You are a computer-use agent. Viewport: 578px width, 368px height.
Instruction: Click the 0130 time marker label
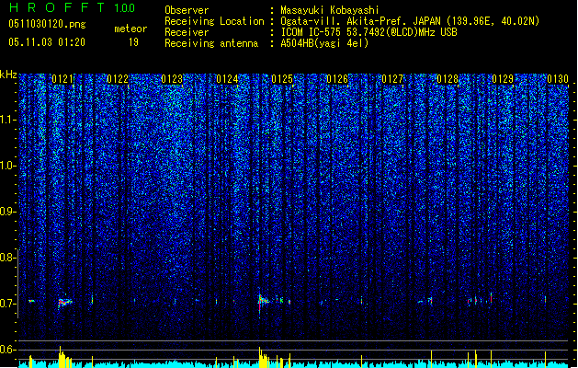pyautogui.click(x=558, y=79)
